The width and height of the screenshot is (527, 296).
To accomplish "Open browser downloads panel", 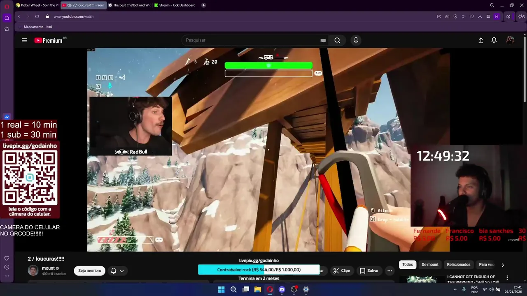I will (x=480, y=16).
